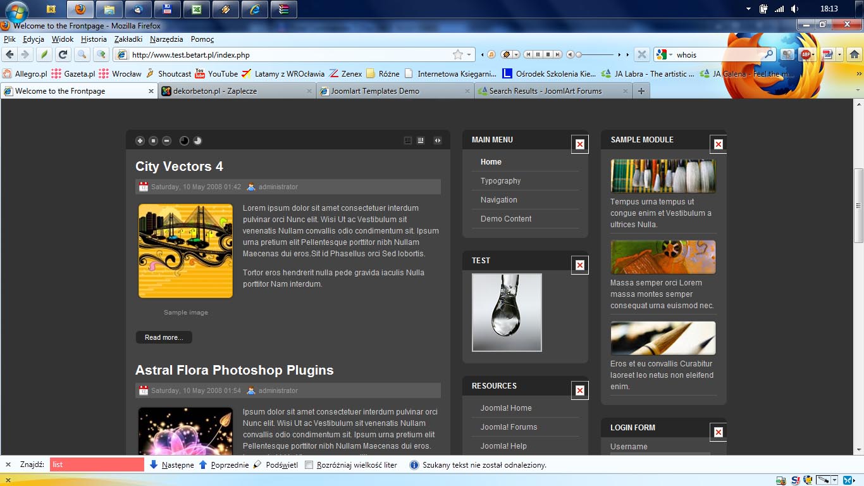Enable 'Rozróżniaj wielkość liter' checkbox
This screenshot has height=486, width=864.
309,464
